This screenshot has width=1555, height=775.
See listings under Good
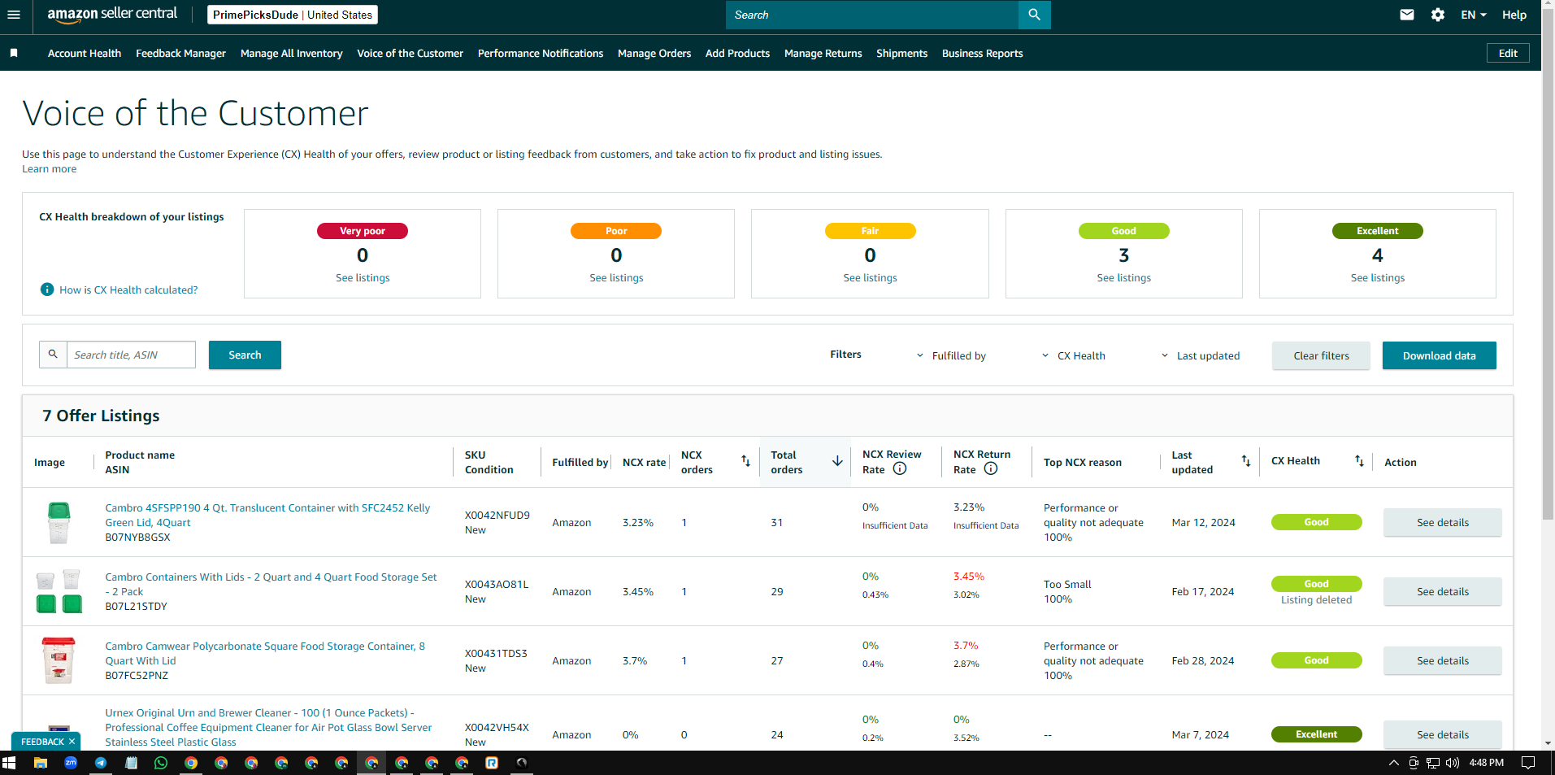1123,278
